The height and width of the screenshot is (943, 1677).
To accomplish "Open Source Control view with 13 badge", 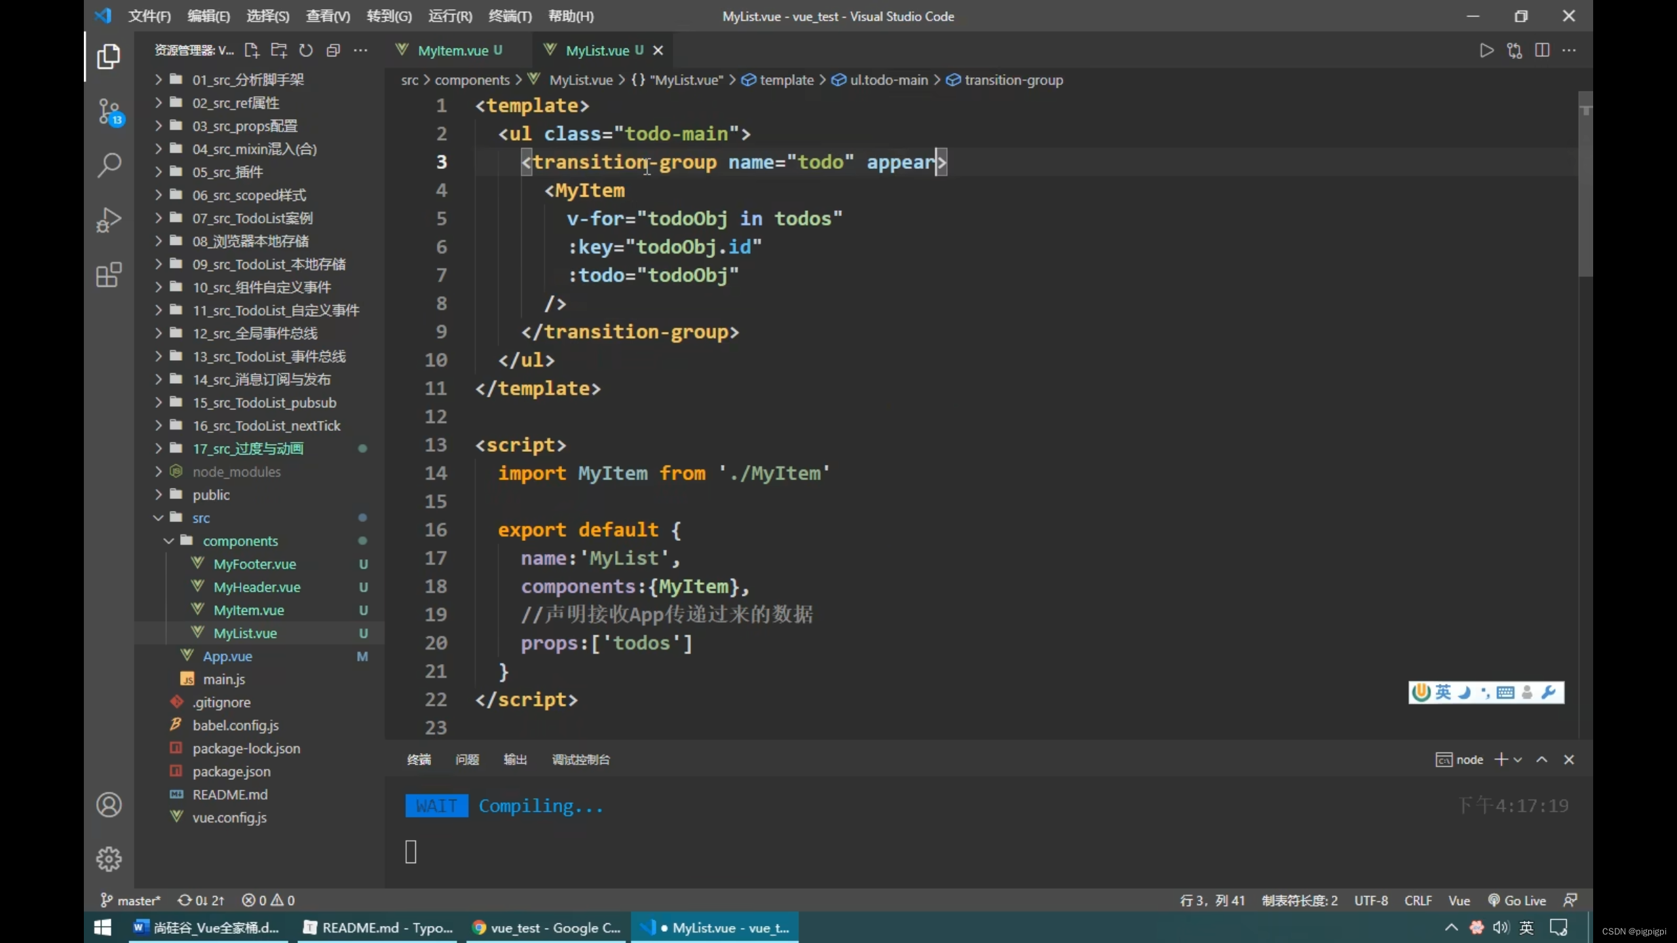I will point(110,112).
